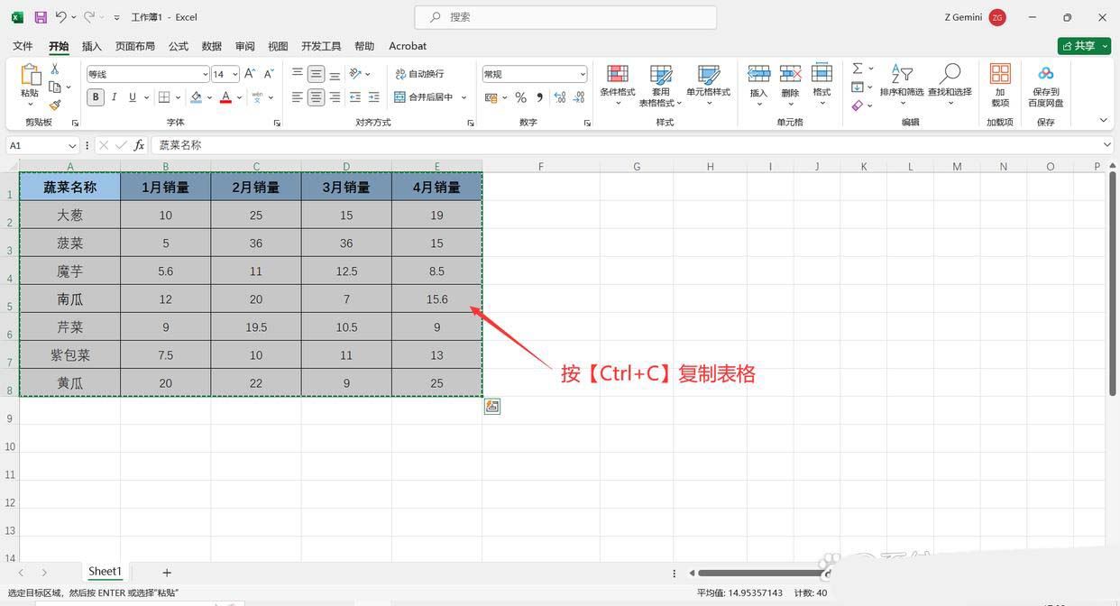This screenshot has height=606, width=1120.
Task: Click the Cut scissors icon
Action: pos(55,69)
